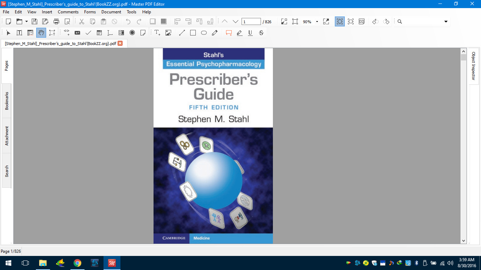This screenshot has height=270, width=481.
Task: Select the Edit Text tool
Action: 19,33
